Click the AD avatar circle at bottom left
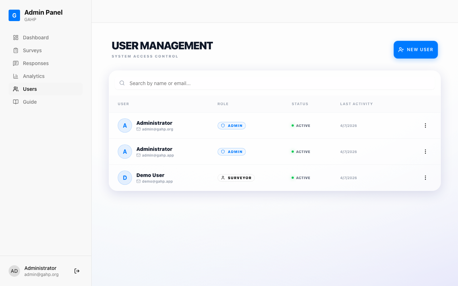 (14, 271)
